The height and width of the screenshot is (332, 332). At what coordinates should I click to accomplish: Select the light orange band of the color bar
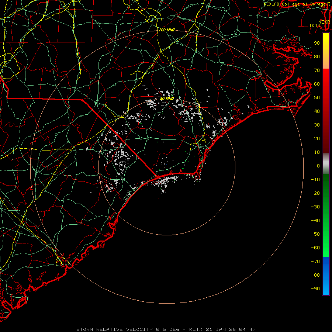(x=326, y=62)
